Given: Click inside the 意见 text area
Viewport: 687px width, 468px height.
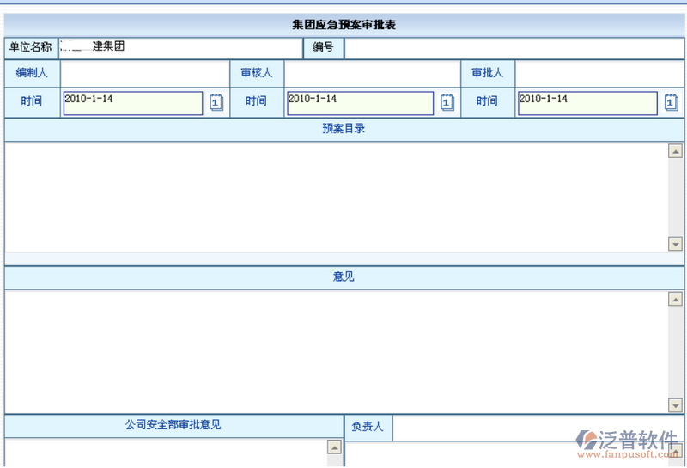Looking at the screenshot, I should 335,351.
